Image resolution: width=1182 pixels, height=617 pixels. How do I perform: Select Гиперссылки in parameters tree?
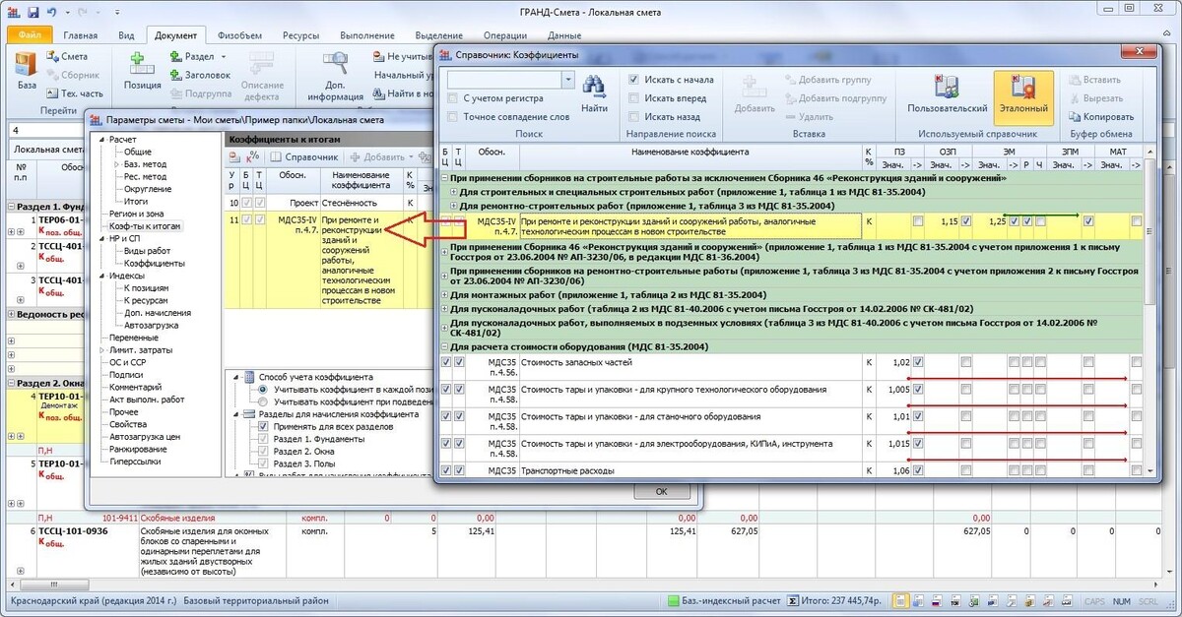(137, 461)
